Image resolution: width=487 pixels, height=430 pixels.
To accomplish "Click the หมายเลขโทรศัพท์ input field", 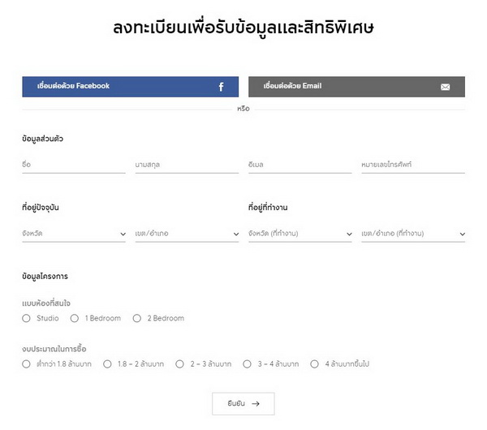I will point(412,165).
